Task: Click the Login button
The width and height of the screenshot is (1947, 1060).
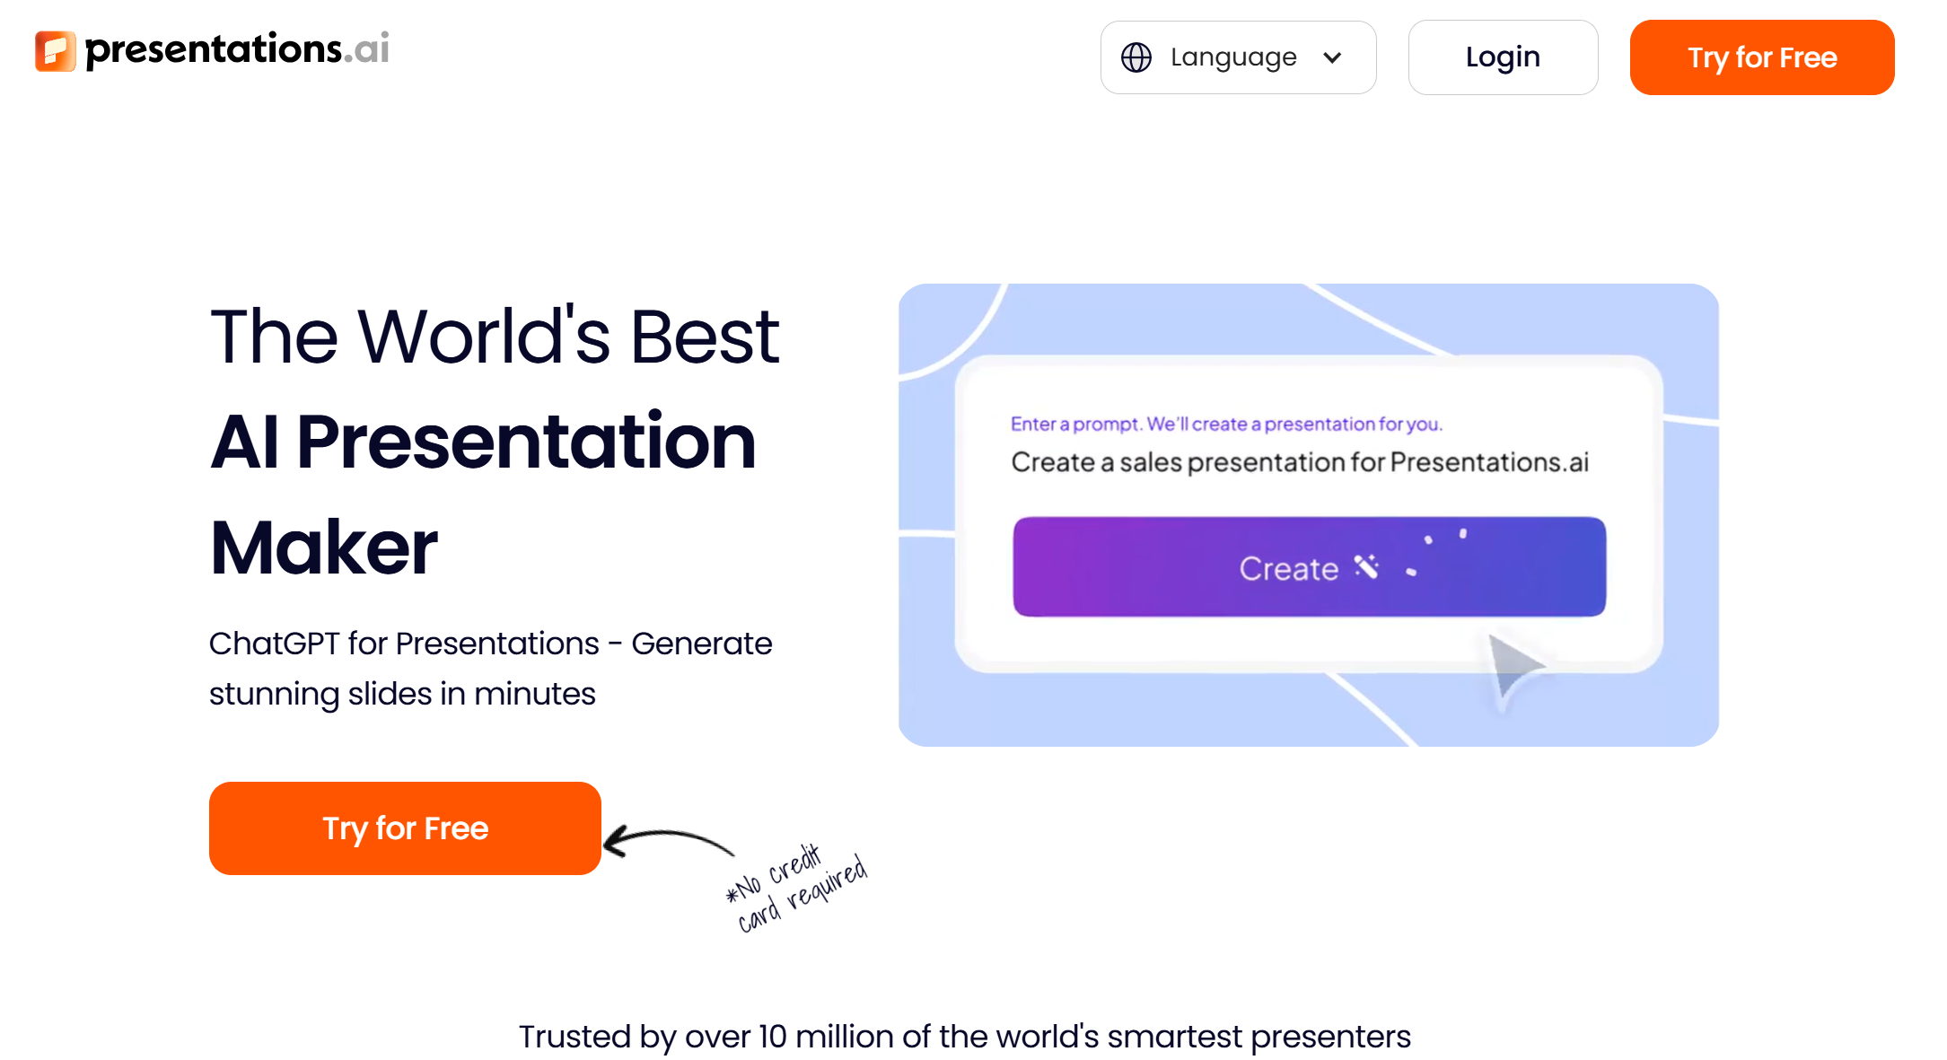Action: (1503, 57)
